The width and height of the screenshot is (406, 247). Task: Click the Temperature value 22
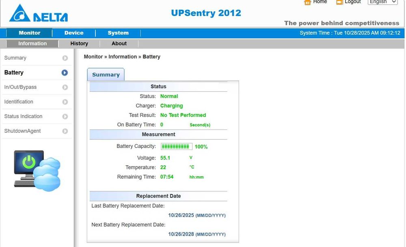coord(163,167)
